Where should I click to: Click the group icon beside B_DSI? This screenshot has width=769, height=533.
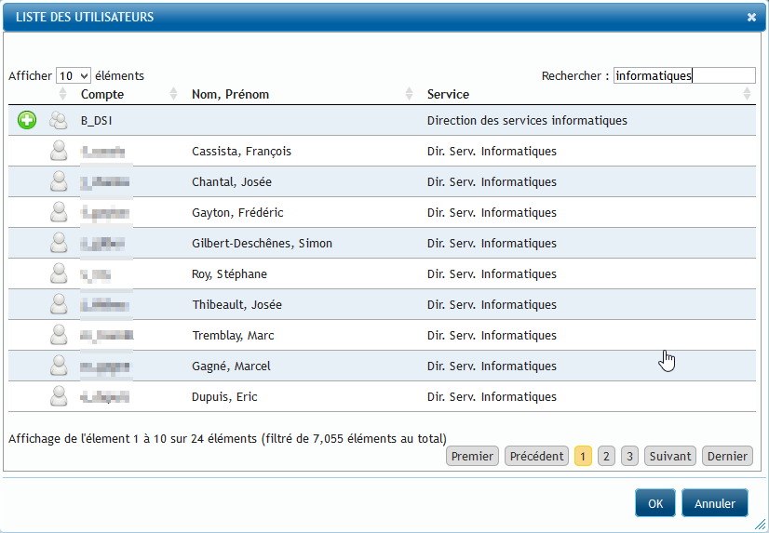point(59,120)
